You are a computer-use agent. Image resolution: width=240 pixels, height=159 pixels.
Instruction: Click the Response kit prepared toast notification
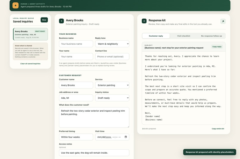point(210,152)
